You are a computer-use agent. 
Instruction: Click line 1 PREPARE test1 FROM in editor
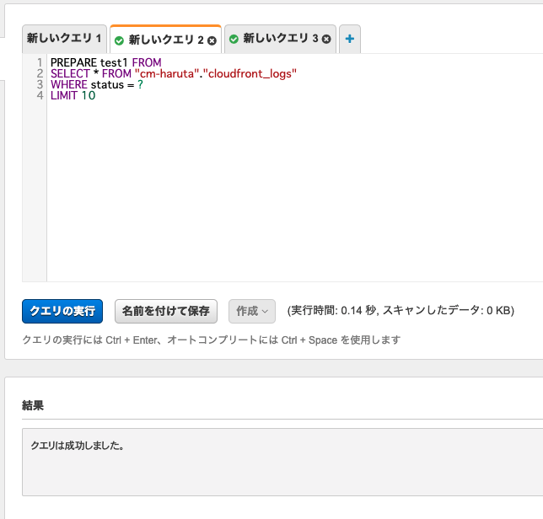click(x=106, y=62)
